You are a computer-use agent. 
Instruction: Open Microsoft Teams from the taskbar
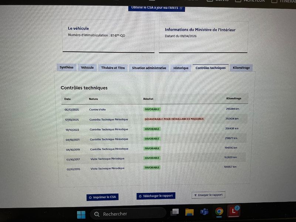pyautogui.click(x=204, y=212)
